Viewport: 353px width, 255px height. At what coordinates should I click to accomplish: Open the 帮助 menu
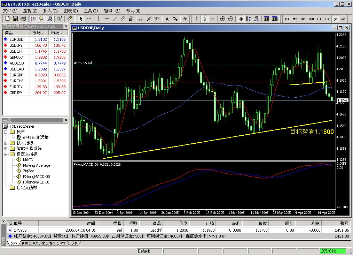click(x=133, y=10)
